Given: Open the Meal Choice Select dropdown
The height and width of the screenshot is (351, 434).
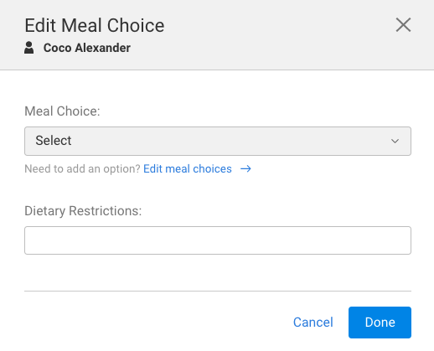Looking at the screenshot, I should point(218,141).
